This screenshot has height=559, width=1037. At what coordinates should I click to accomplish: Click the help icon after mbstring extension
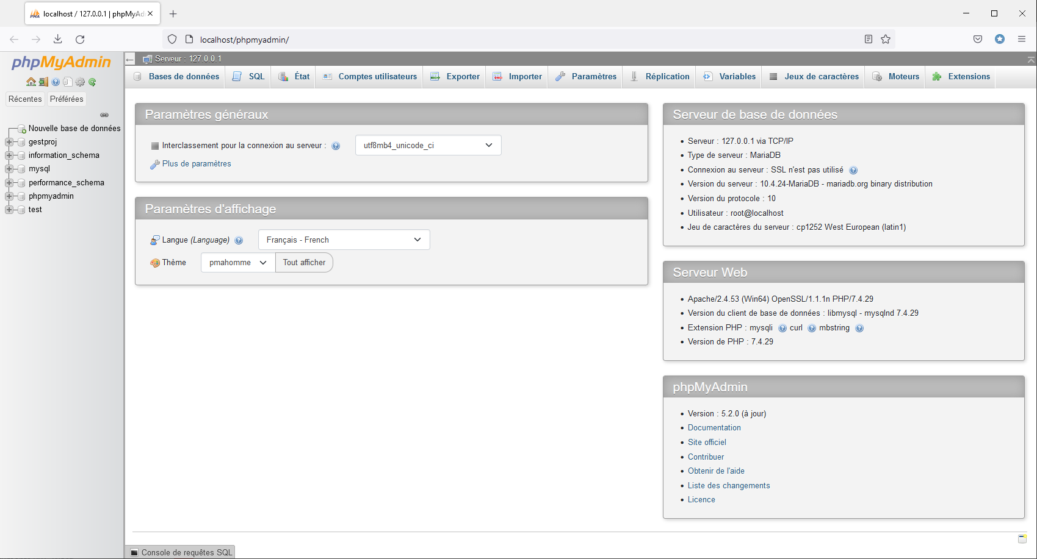click(x=859, y=328)
